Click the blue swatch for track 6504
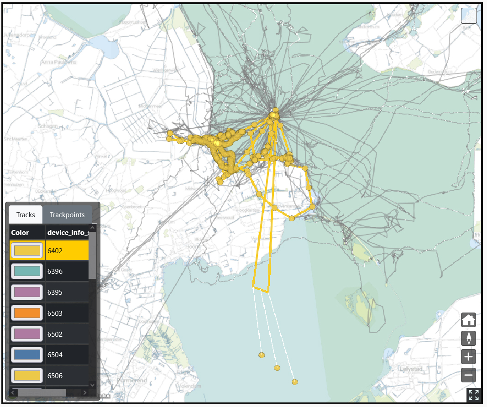Image resolution: width=487 pixels, height=407 pixels. pyautogui.click(x=27, y=355)
